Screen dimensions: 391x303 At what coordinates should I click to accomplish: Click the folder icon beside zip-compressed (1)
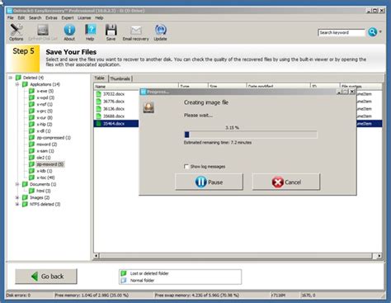[x=32, y=138]
